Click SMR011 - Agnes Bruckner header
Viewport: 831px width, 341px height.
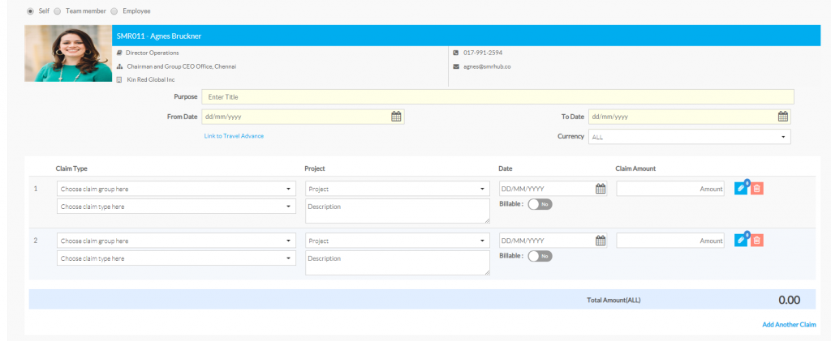click(x=159, y=36)
